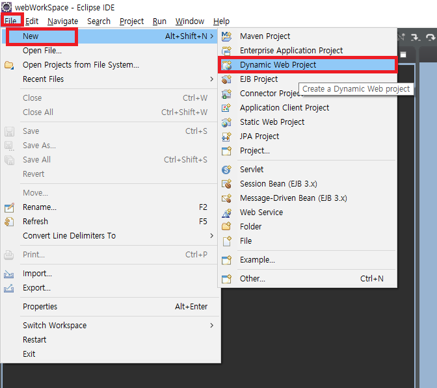Click the Project... wizard icon

[x=226, y=151]
